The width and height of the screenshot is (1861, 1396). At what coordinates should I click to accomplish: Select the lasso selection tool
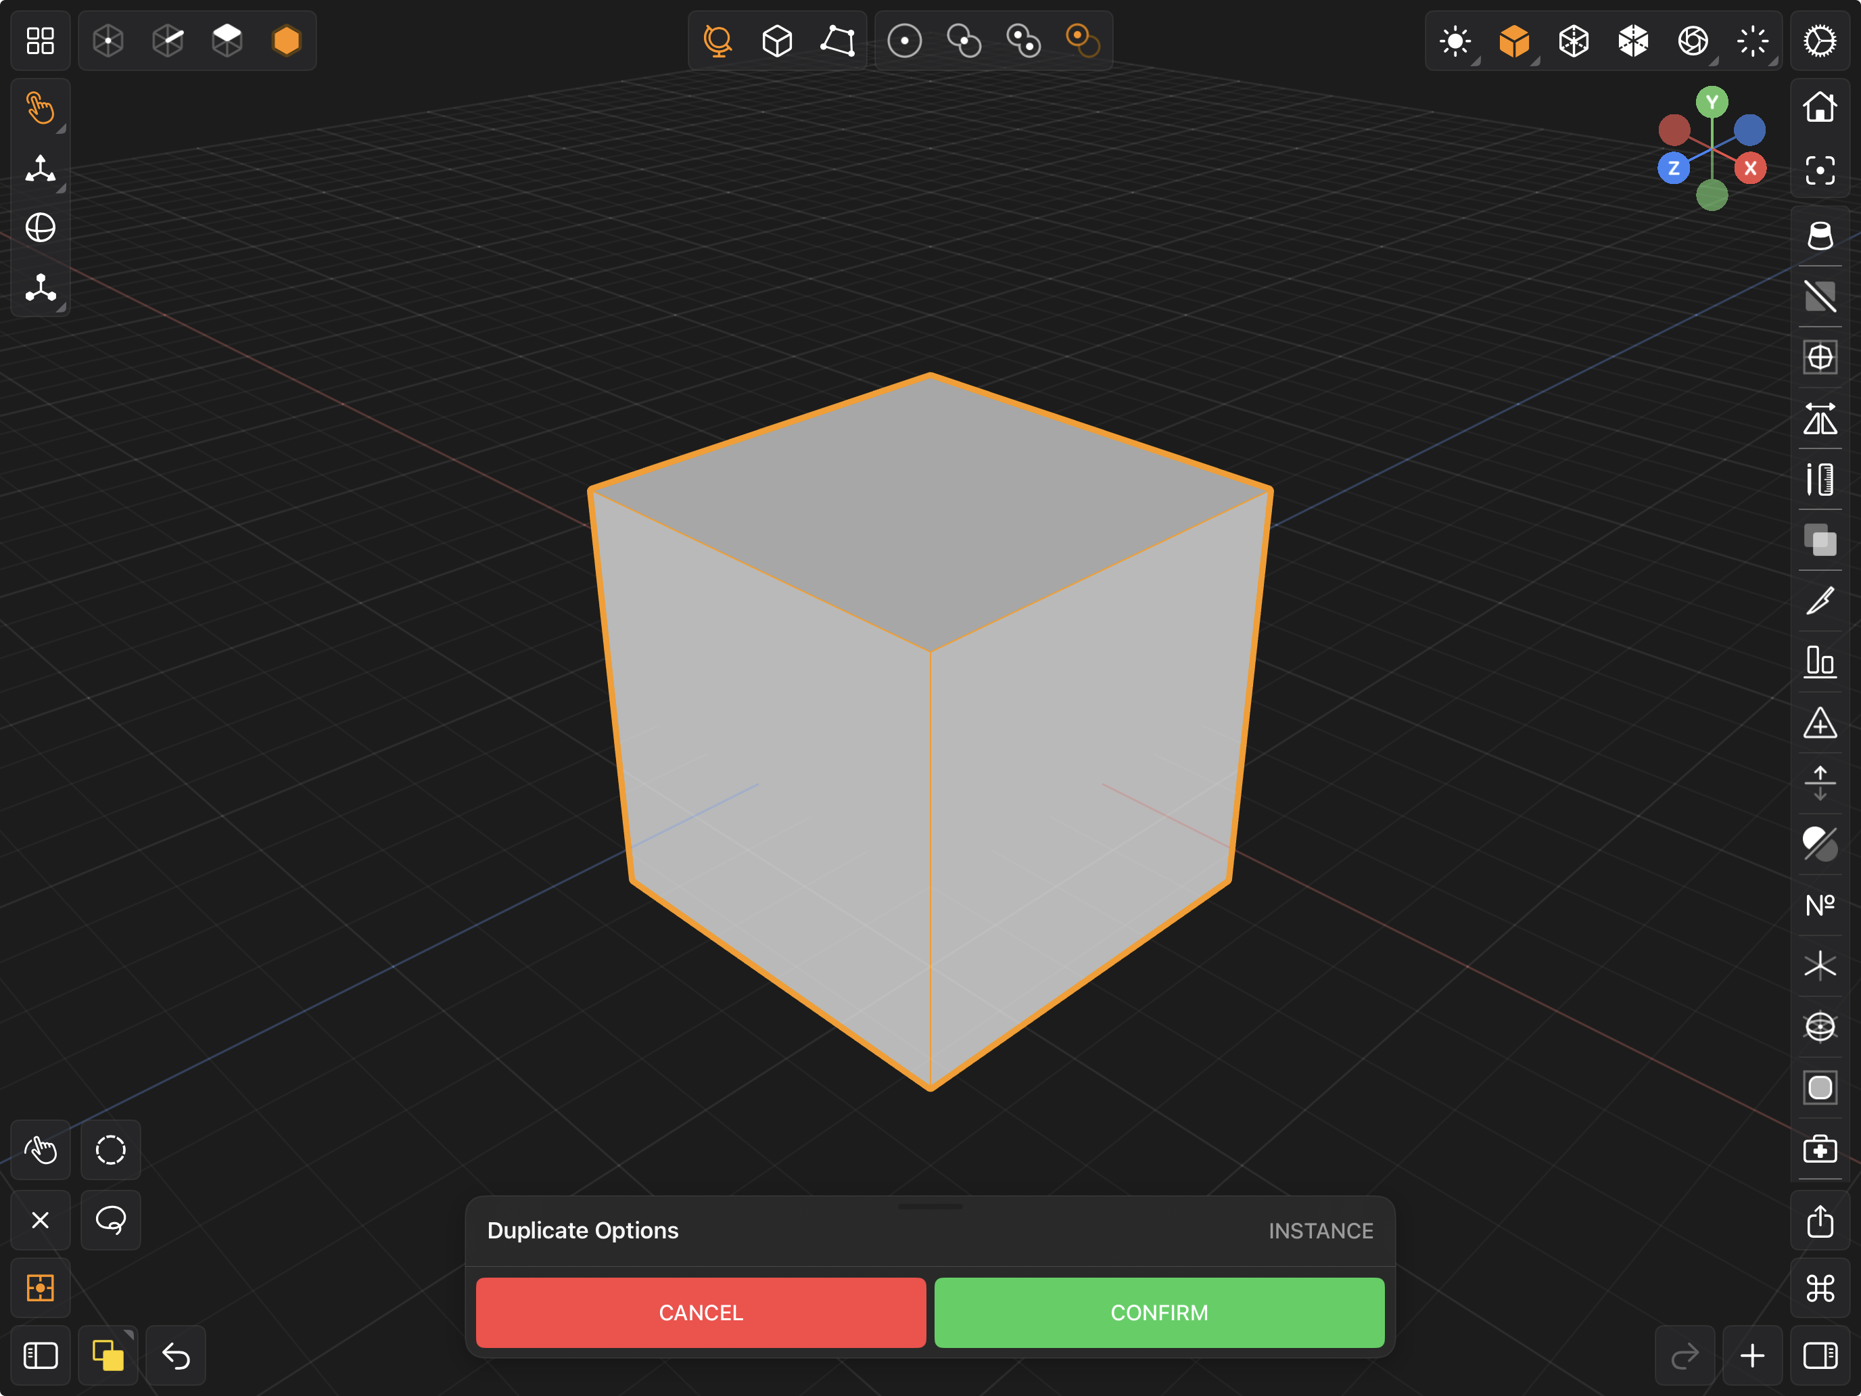(110, 1220)
